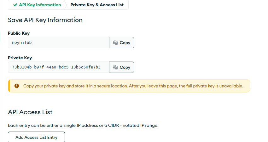The width and height of the screenshot is (268, 142).
Task: Click the Public Key label
Action: pos(19,33)
